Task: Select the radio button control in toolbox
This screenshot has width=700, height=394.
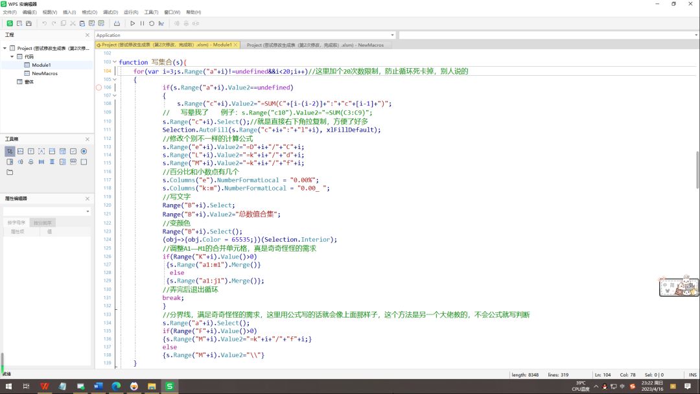Action: (84, 151)
